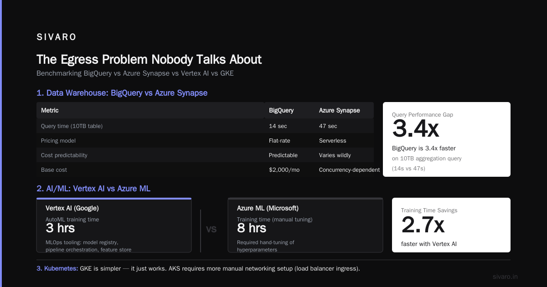Click the 'VS' separator label
Screen dimensions: 547x287
[211, 230]
